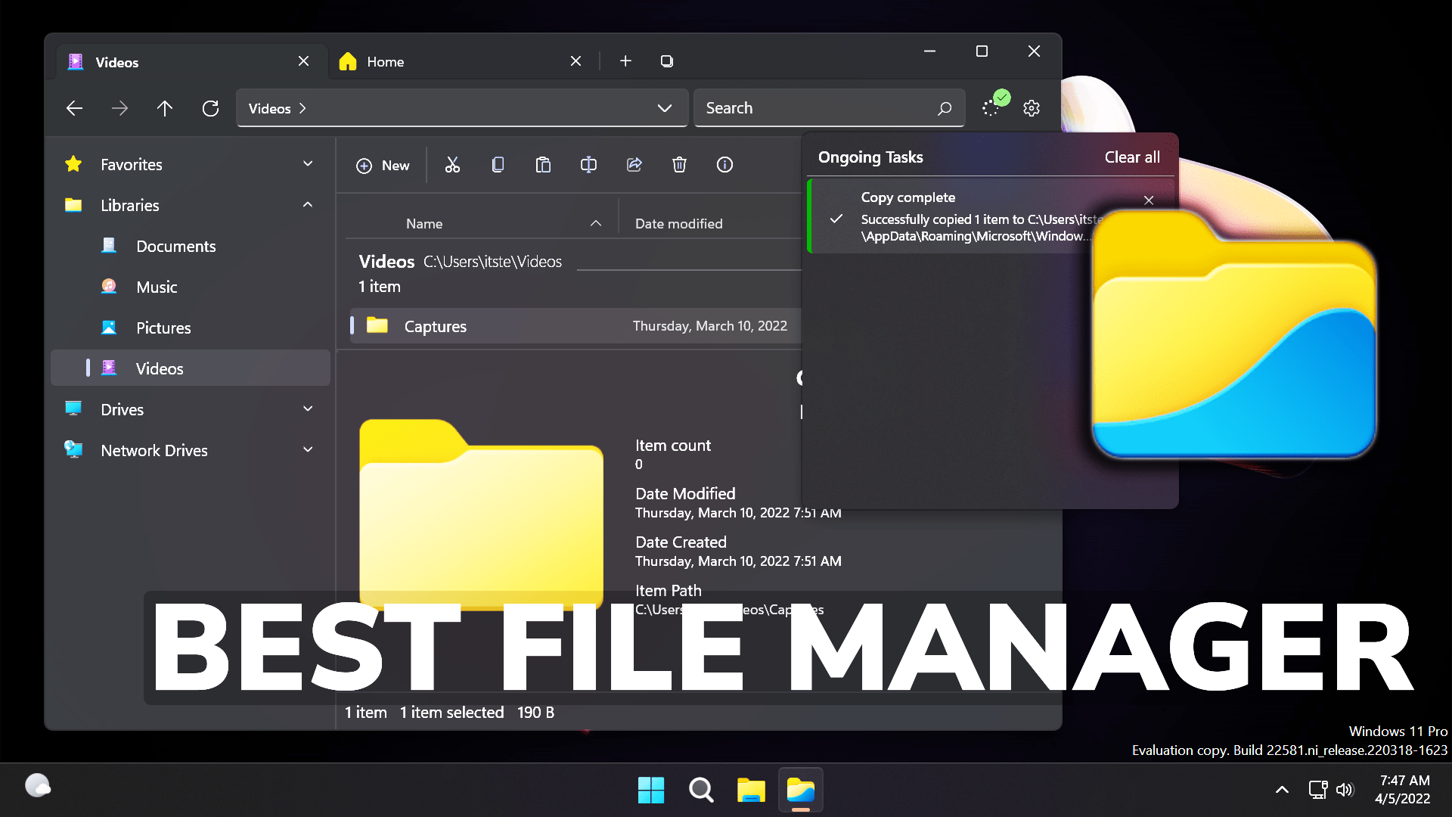Open the address bar path dropdown
Screen dimensions: 1452x817
pyautogui.click(x=664, y=108)
